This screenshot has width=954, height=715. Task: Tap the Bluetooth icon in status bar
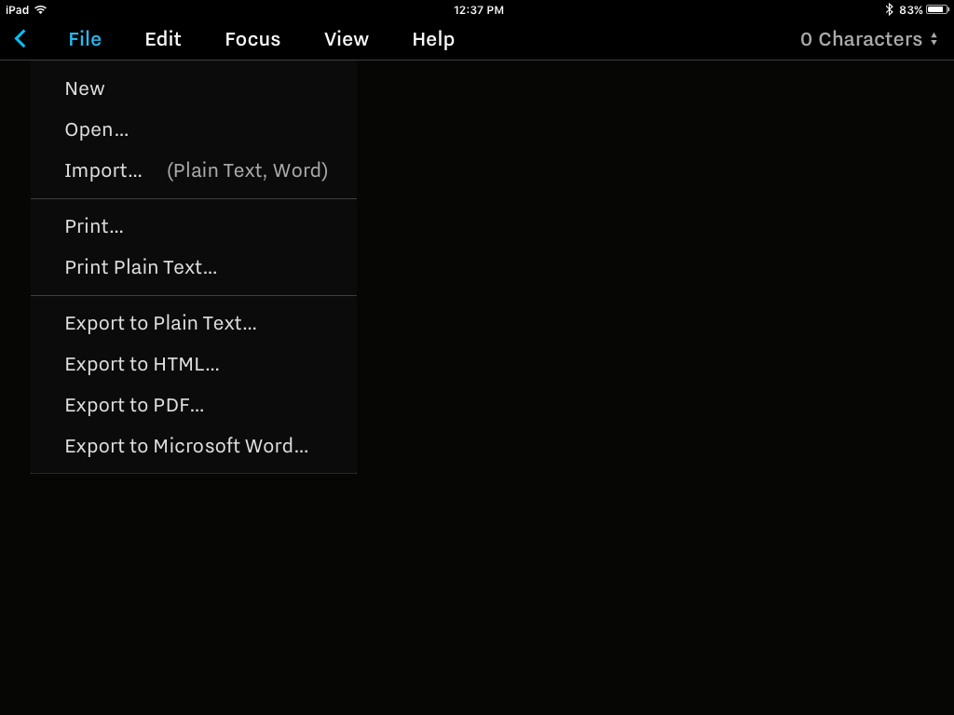click(889, 9)
